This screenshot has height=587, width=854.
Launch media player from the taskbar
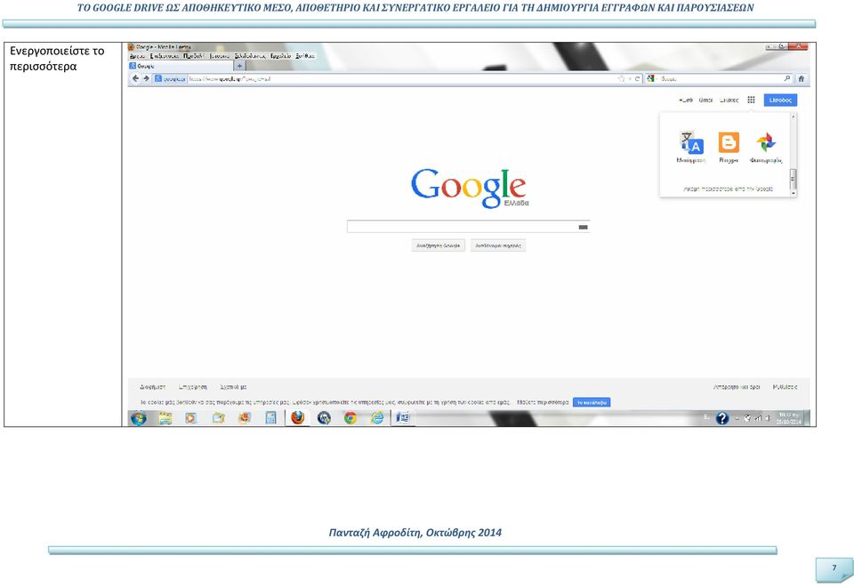point(190,418)
